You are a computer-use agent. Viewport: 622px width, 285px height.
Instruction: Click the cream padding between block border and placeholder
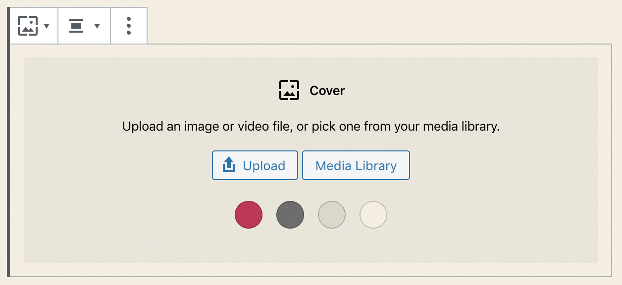click(17, 158)
